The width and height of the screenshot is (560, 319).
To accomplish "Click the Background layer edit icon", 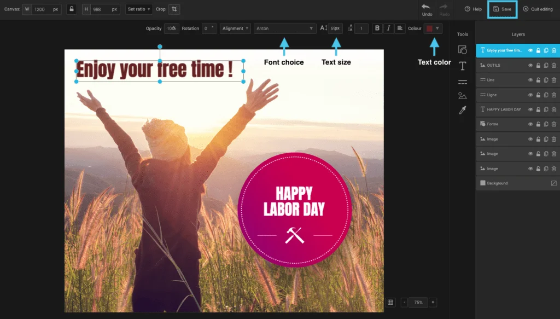I will 553,183.
